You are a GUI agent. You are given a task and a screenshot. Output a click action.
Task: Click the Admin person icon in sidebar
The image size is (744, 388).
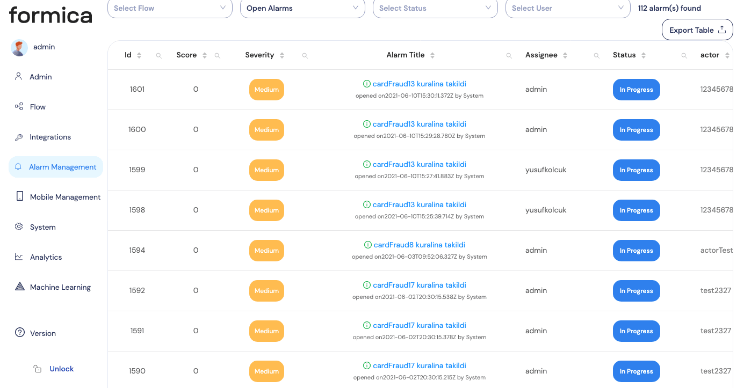(19, 77)
